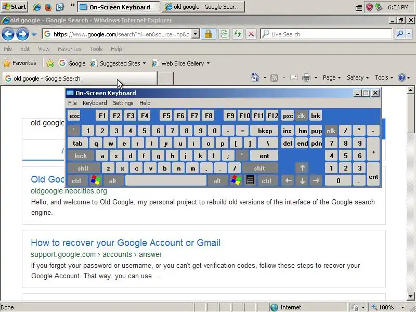Viewport: 416px width, 312px height.
Task: Click the Read Mail envelope icon
Action: pos(294,77)
